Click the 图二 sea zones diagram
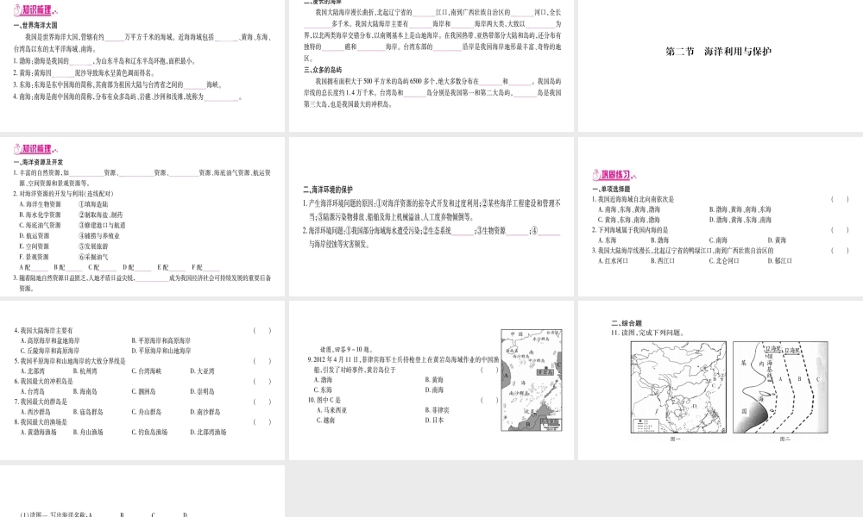The width and height of the screenshot is (863, 517). (x=780, y=388)
